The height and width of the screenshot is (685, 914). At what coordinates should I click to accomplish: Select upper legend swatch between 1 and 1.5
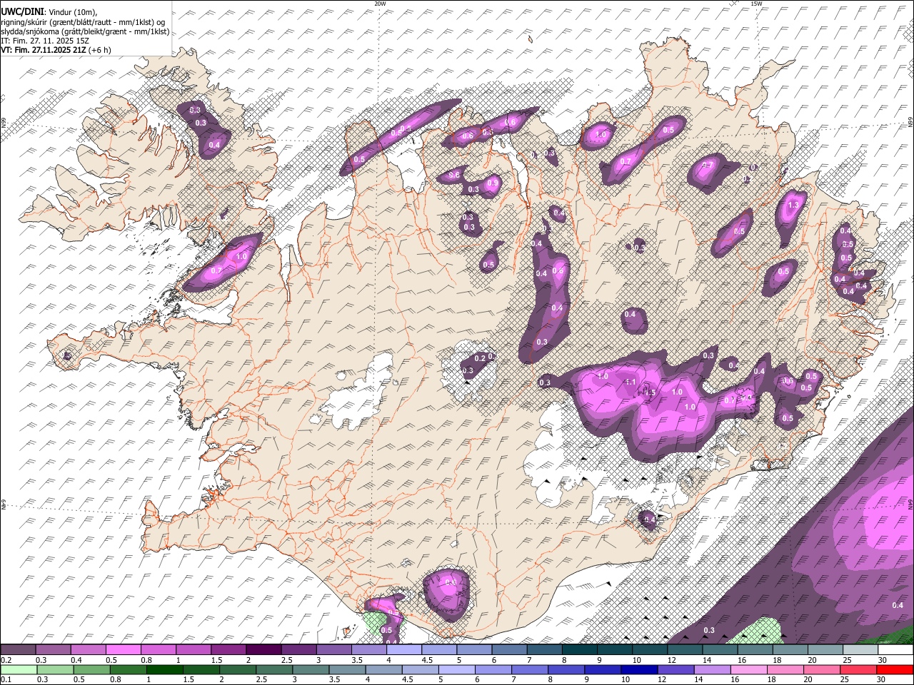point(193,649)
